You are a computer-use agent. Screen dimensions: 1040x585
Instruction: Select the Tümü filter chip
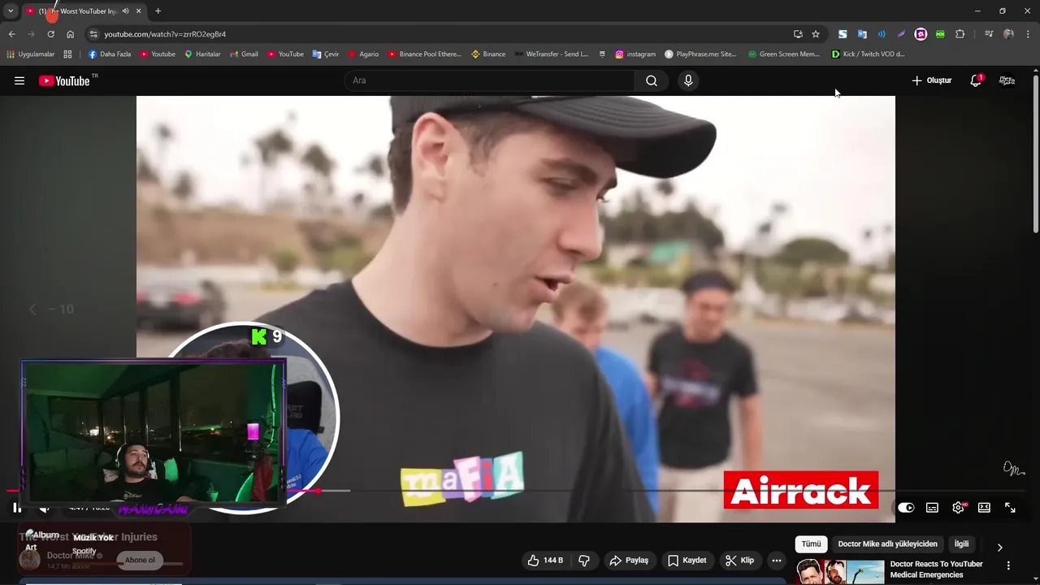(811, 544)
